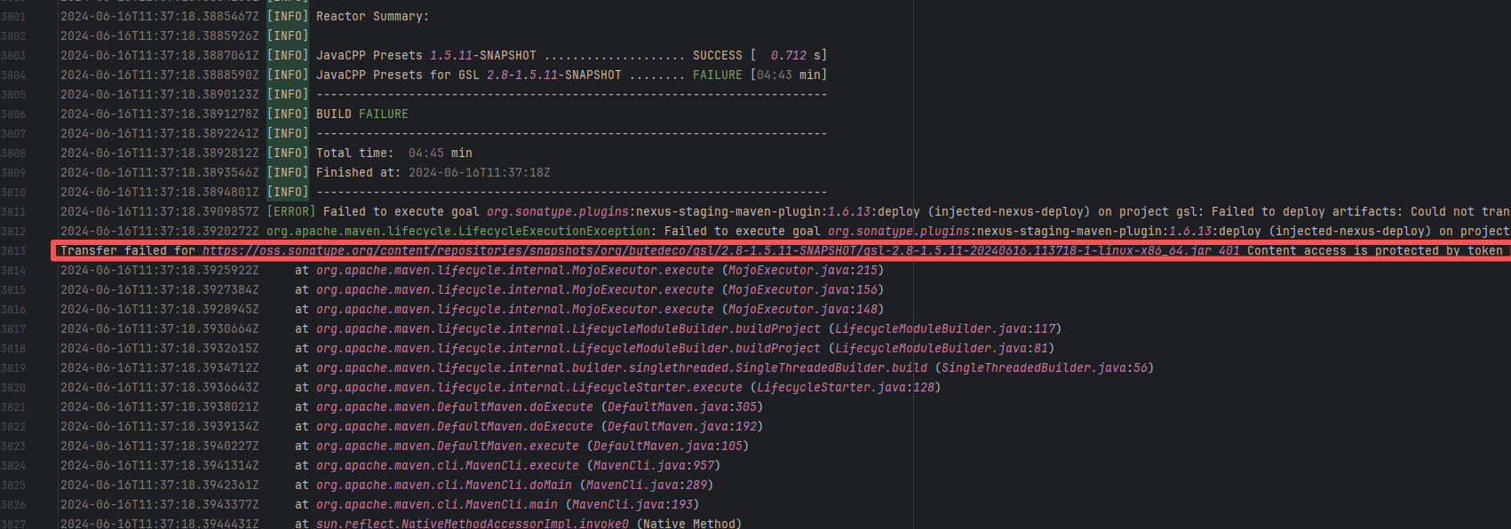The image size is (1511, 529).
Task: Click the [ERROR] tag on line 3811
Action: [x=291, y=212]
